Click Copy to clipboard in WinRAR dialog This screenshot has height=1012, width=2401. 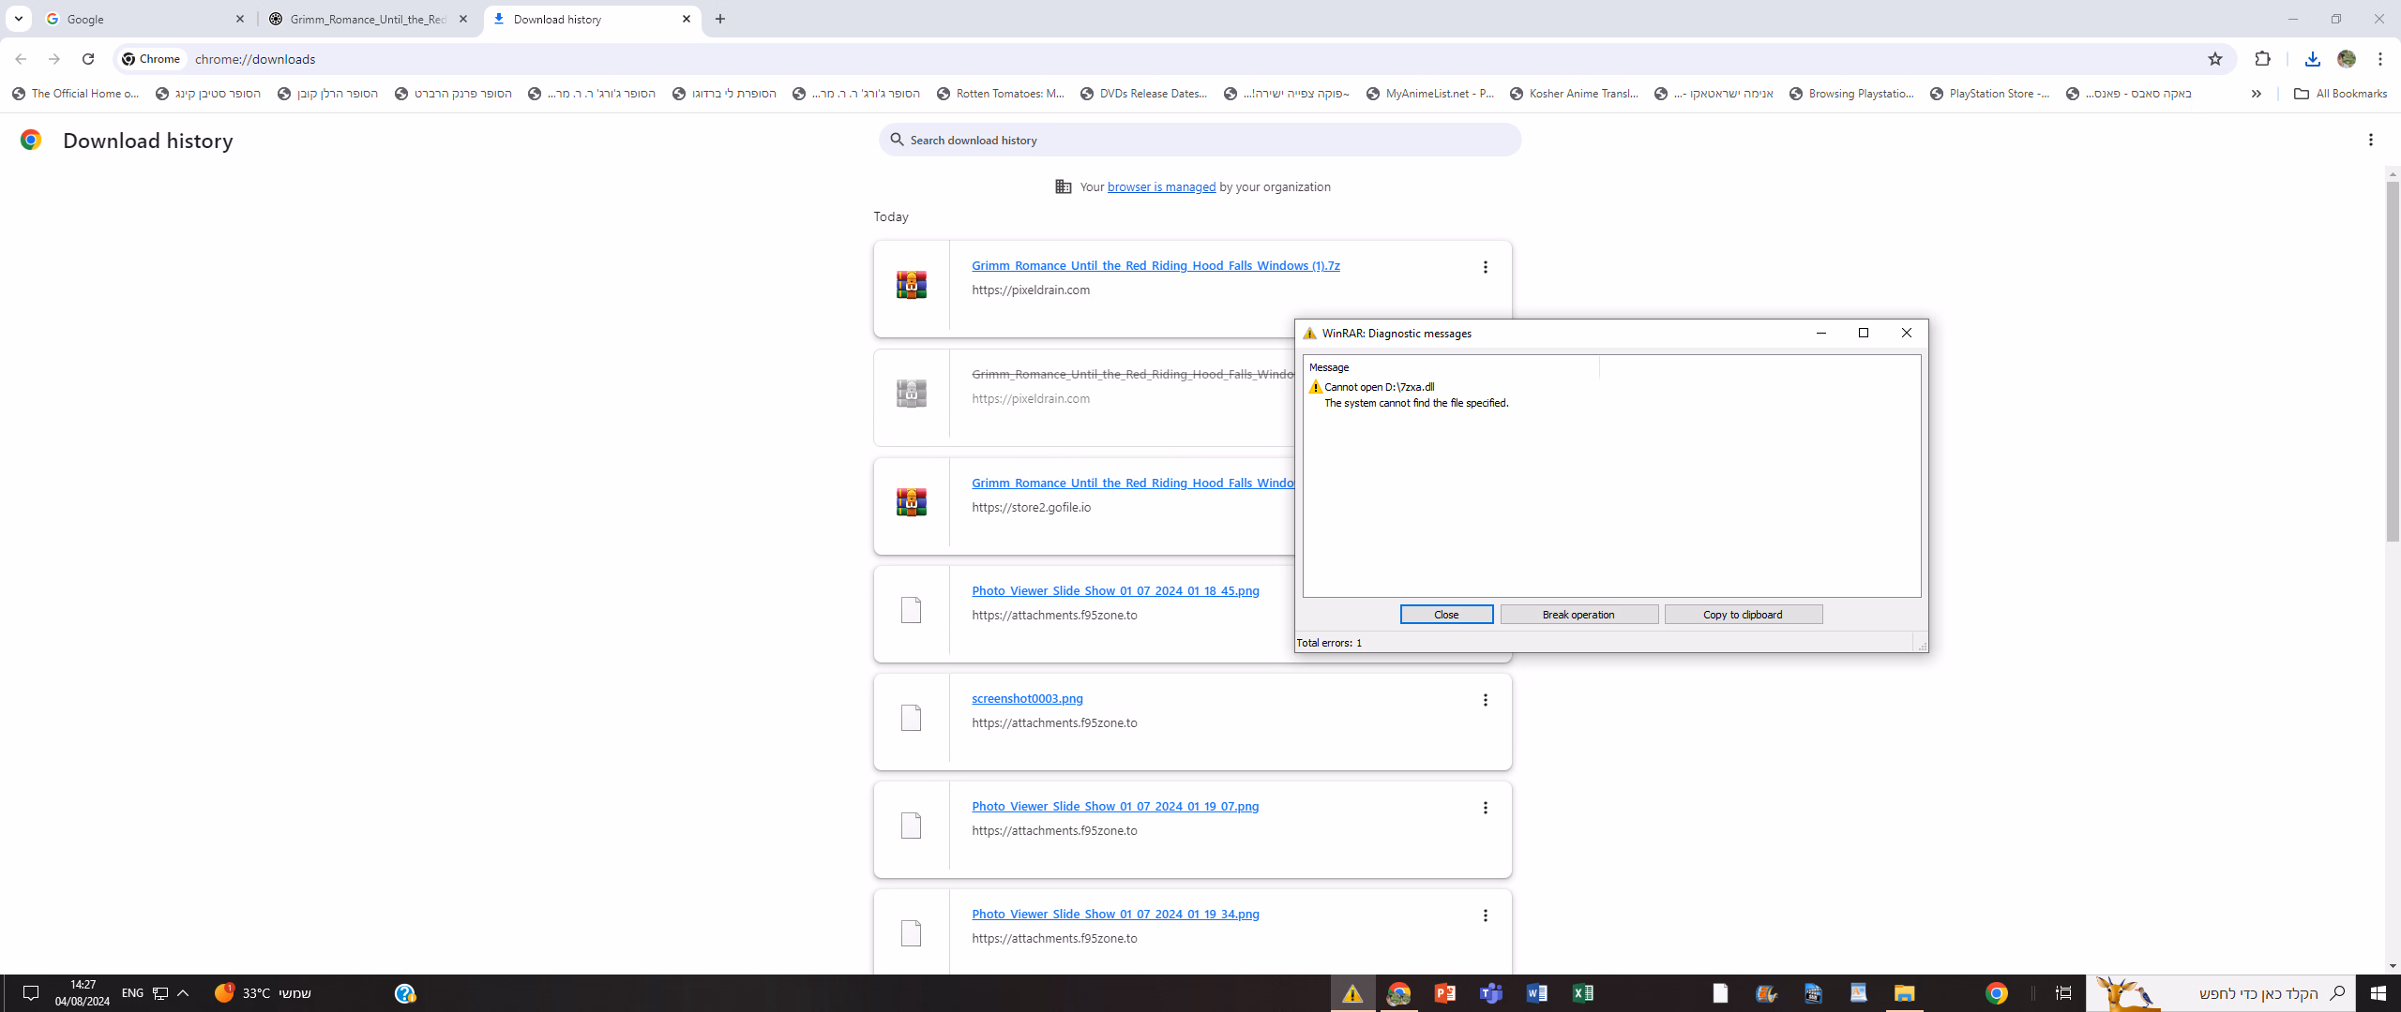[x=1743, y=615]
